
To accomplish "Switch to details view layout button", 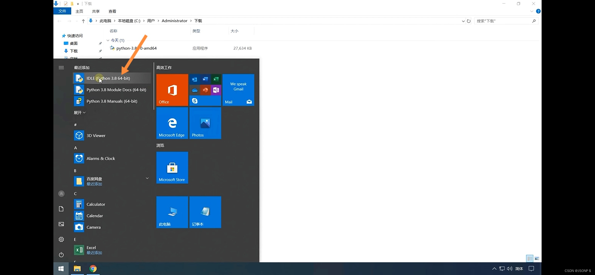I will 530,258.
